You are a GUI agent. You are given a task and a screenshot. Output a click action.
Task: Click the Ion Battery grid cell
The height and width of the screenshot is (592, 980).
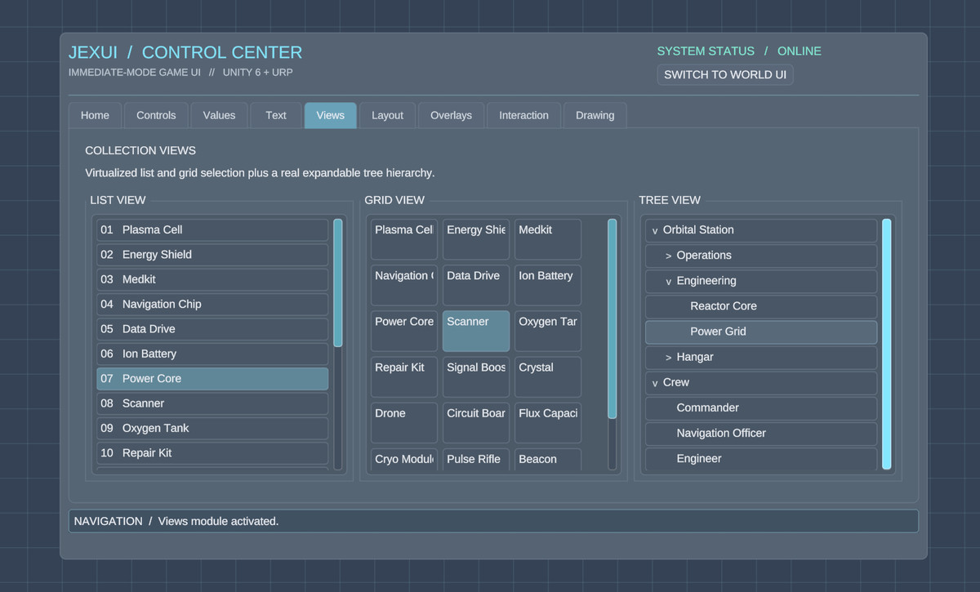[548, 285]
